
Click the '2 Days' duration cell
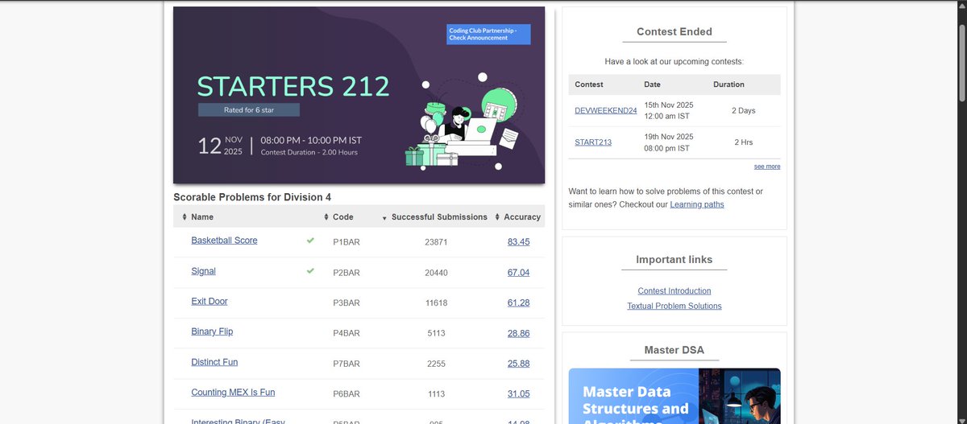point(744,110)
